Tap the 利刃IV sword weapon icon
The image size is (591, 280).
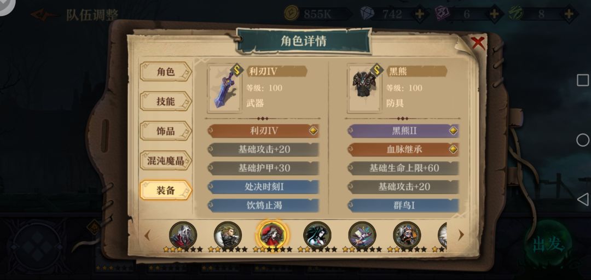[x=224, y=90]
